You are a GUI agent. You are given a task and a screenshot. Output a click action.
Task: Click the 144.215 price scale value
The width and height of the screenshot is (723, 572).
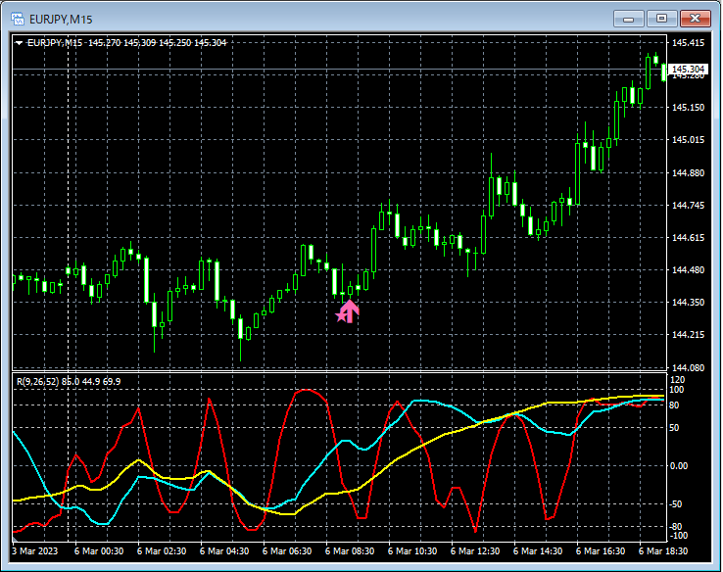[688, 334]
